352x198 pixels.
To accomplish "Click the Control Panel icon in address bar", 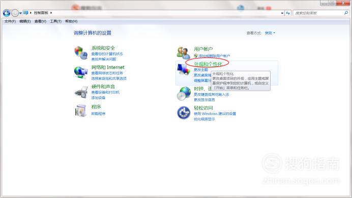I will [x=26, y=13].
